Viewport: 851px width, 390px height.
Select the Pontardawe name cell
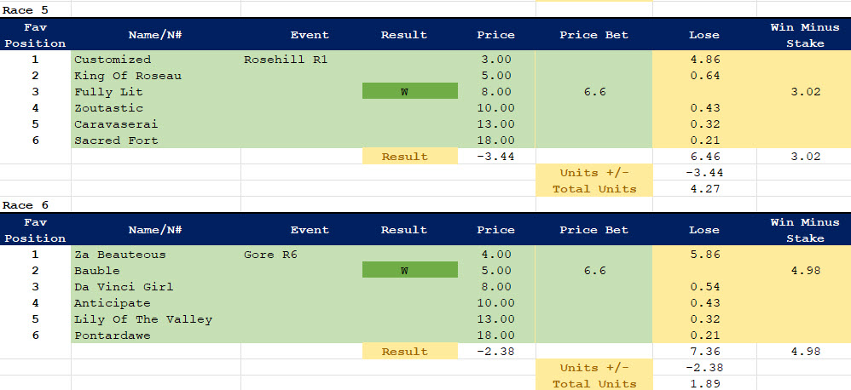point(114,335)
